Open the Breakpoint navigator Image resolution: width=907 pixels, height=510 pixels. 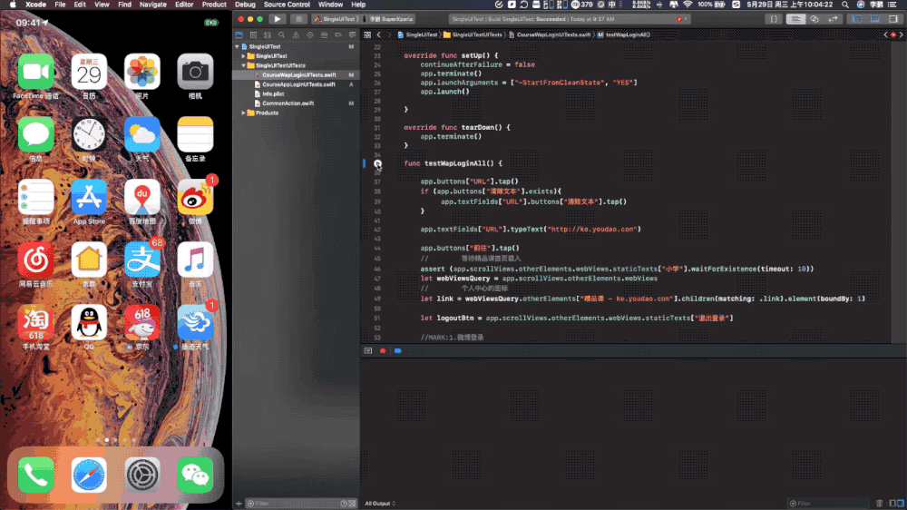pyautogui.click(x=338, y=34)
